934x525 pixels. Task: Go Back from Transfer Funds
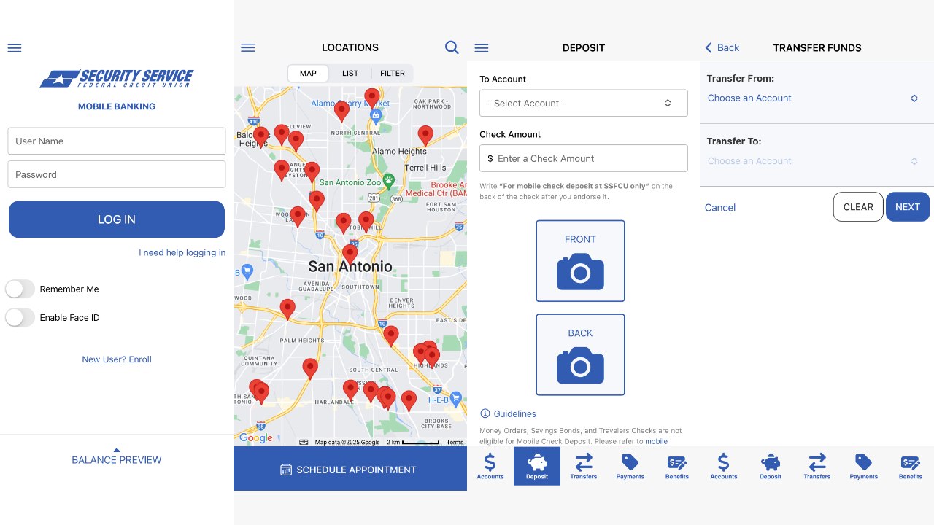(x=722, y=47)
